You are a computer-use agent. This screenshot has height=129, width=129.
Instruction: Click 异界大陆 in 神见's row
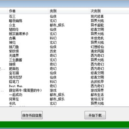pyautogui.click(x=97, y=43)
